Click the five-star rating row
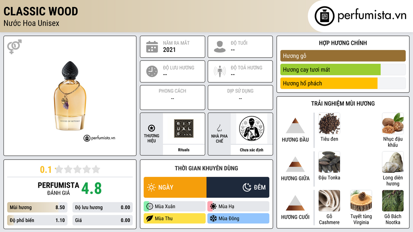This screenshot has width=413, height=232. (x=78, y=169)
